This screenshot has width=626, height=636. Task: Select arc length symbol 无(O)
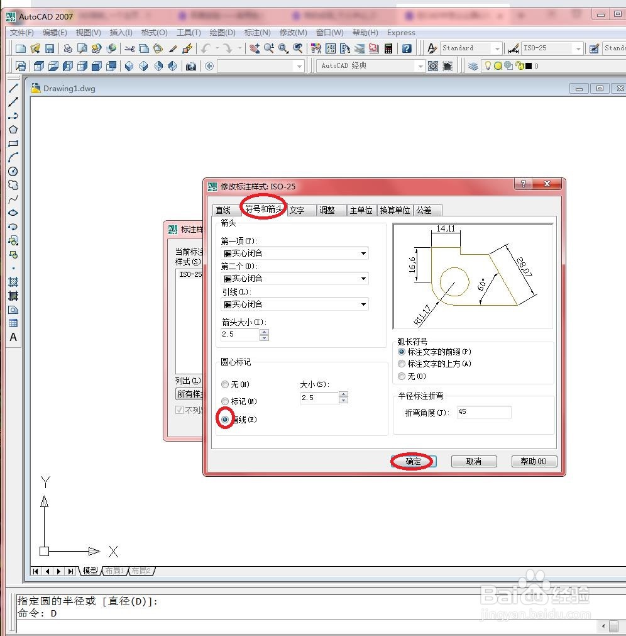[402, 376]
